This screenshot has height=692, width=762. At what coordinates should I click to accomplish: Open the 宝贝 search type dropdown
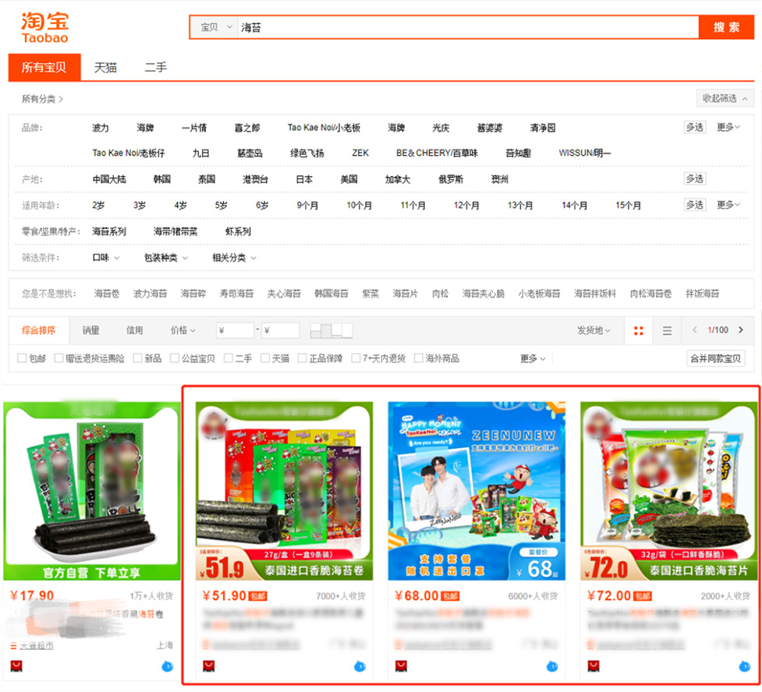coord(215,27)
